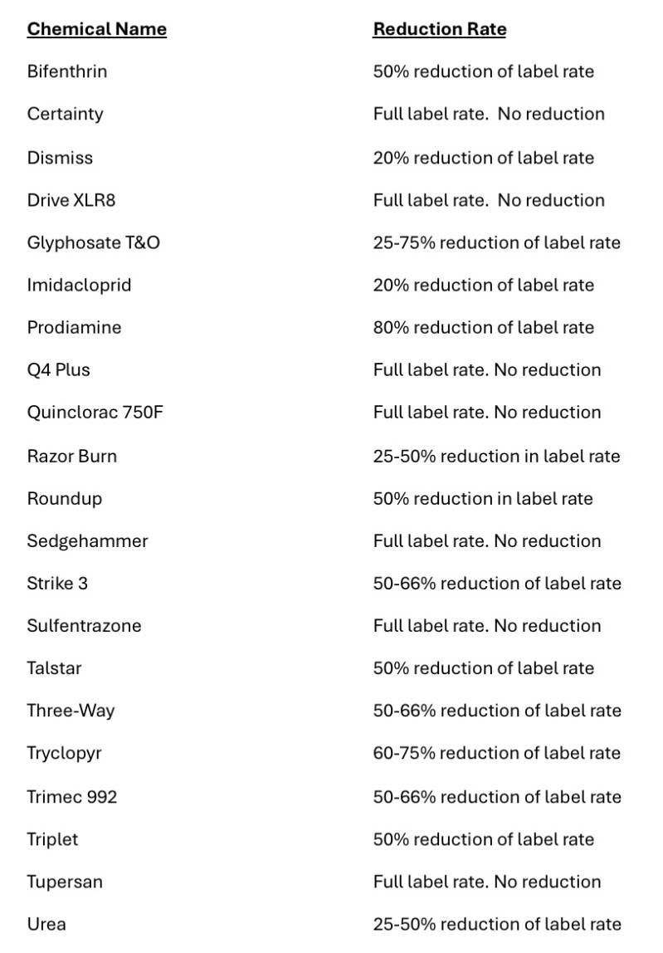Click Razor Burn's 25-50% reduction text
The height and width of the screenshot is (953, 663).
tap(496, 456)
